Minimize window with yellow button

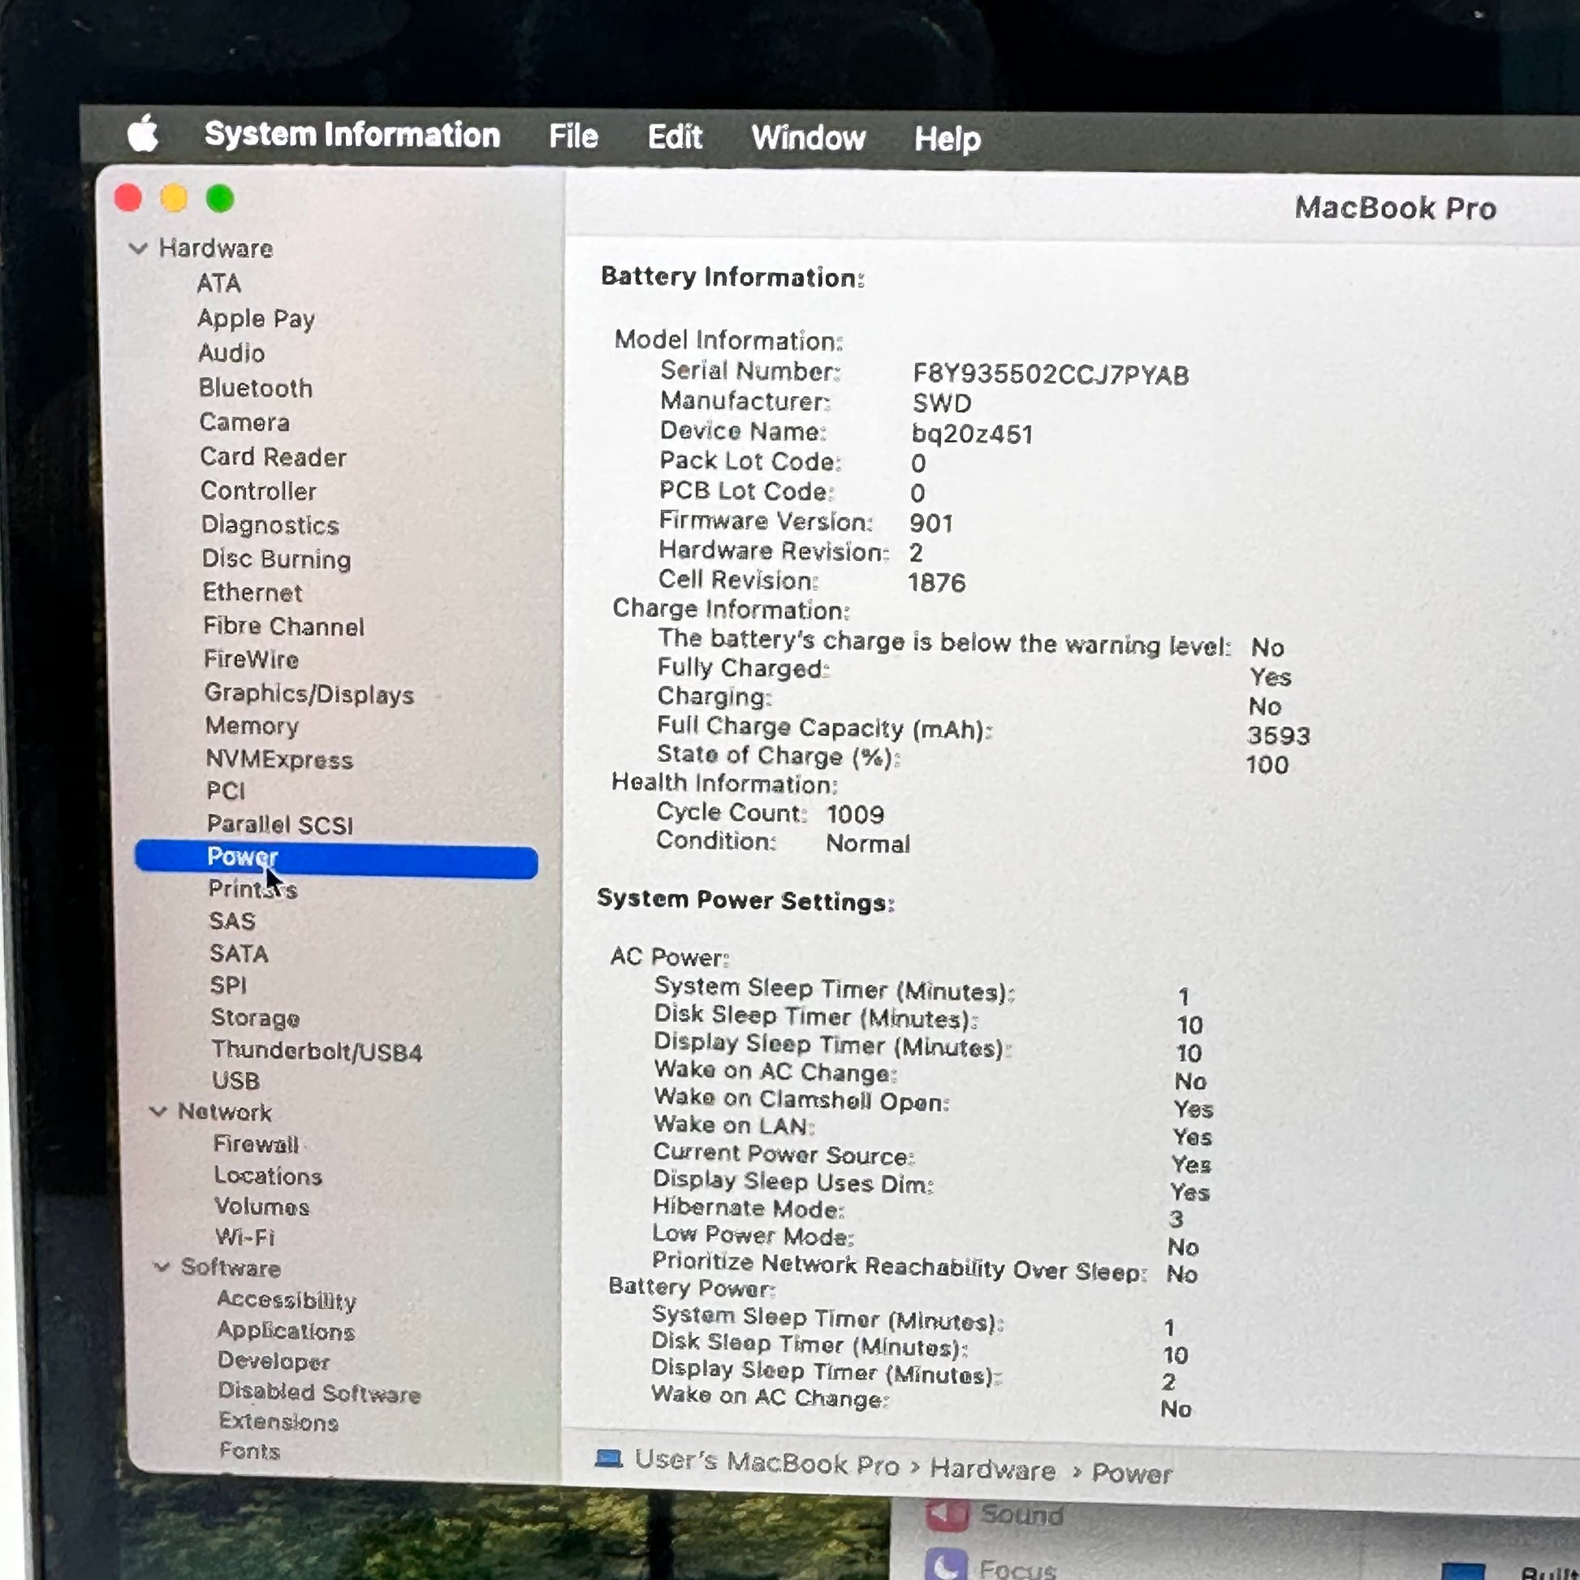pos(174,199)
